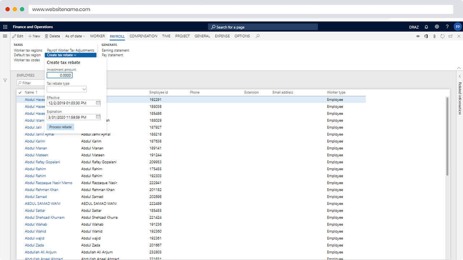The width and height of the screenshot is (463, 260).
Task: Open Expiration date calendar picker
Action: click(98, 117)
